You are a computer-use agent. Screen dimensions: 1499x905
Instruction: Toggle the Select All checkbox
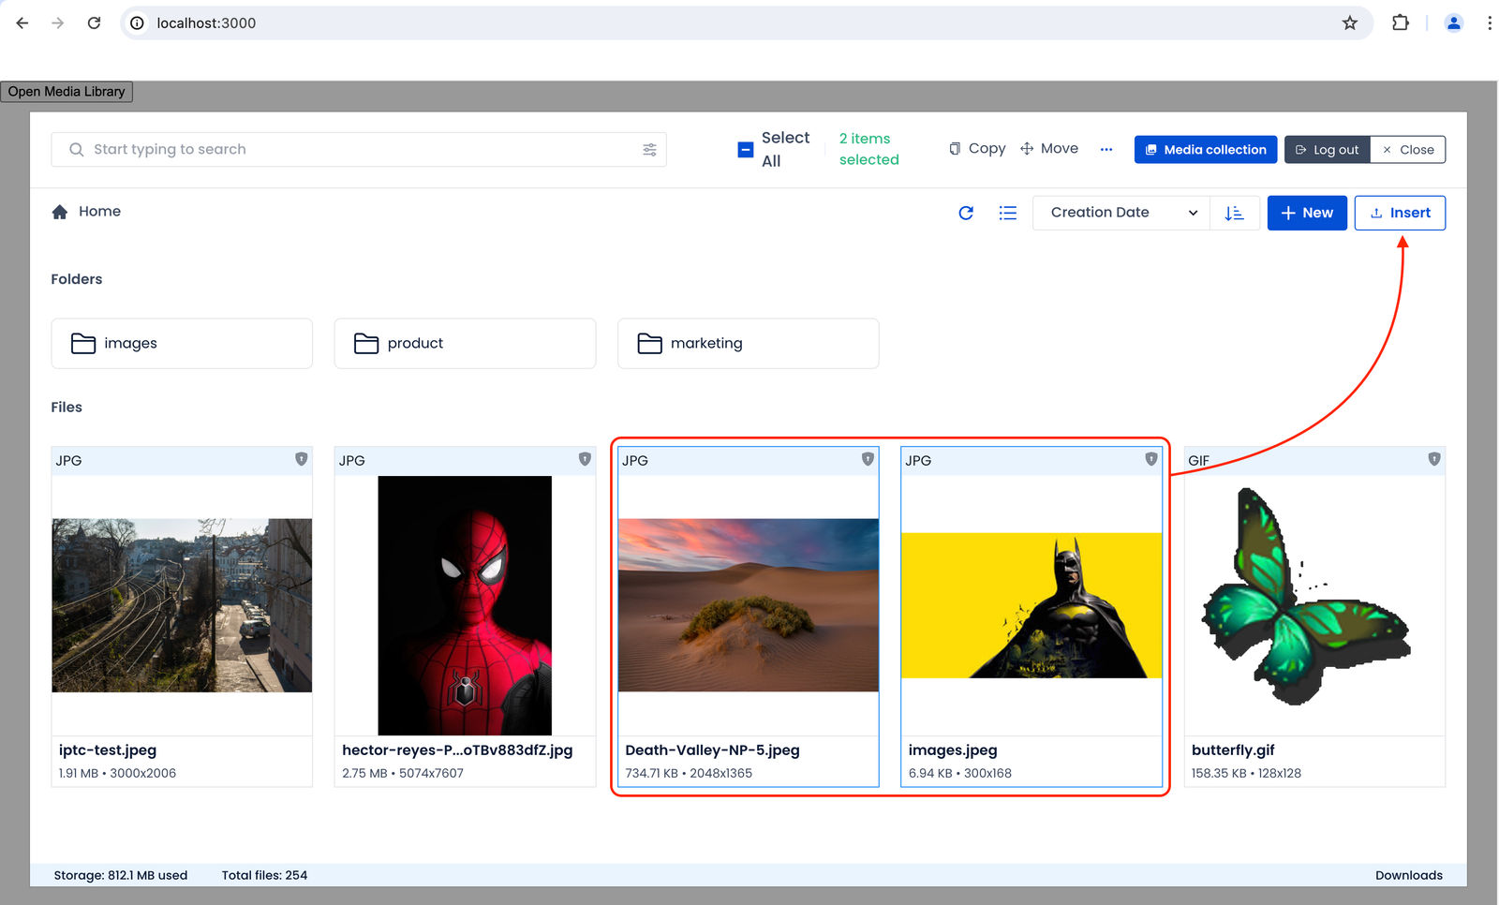point(746,150)
